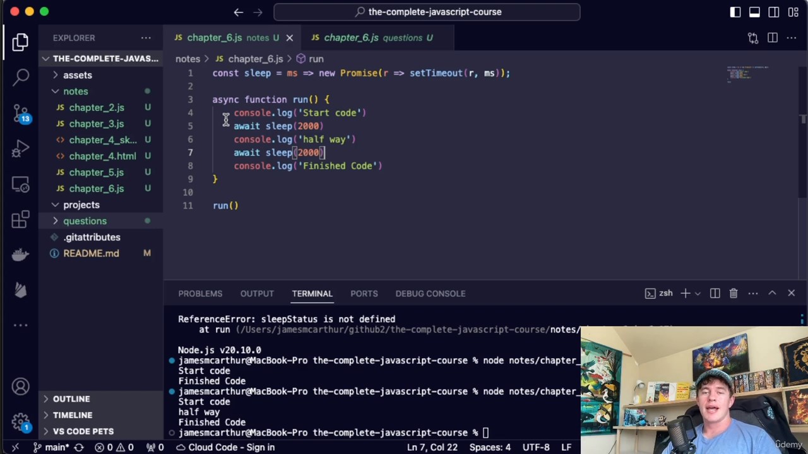808x454 pixels.
Task: Open the launch profile dropdown arrow
Action: coord(698,293)
